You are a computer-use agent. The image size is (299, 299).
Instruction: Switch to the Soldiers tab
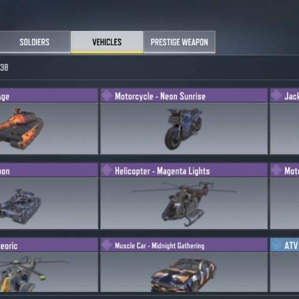pyautogui.click(x=35, y=42)
